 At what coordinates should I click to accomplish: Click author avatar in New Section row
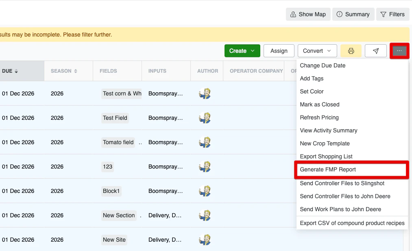pyautogui.click(x=205, y=215)
